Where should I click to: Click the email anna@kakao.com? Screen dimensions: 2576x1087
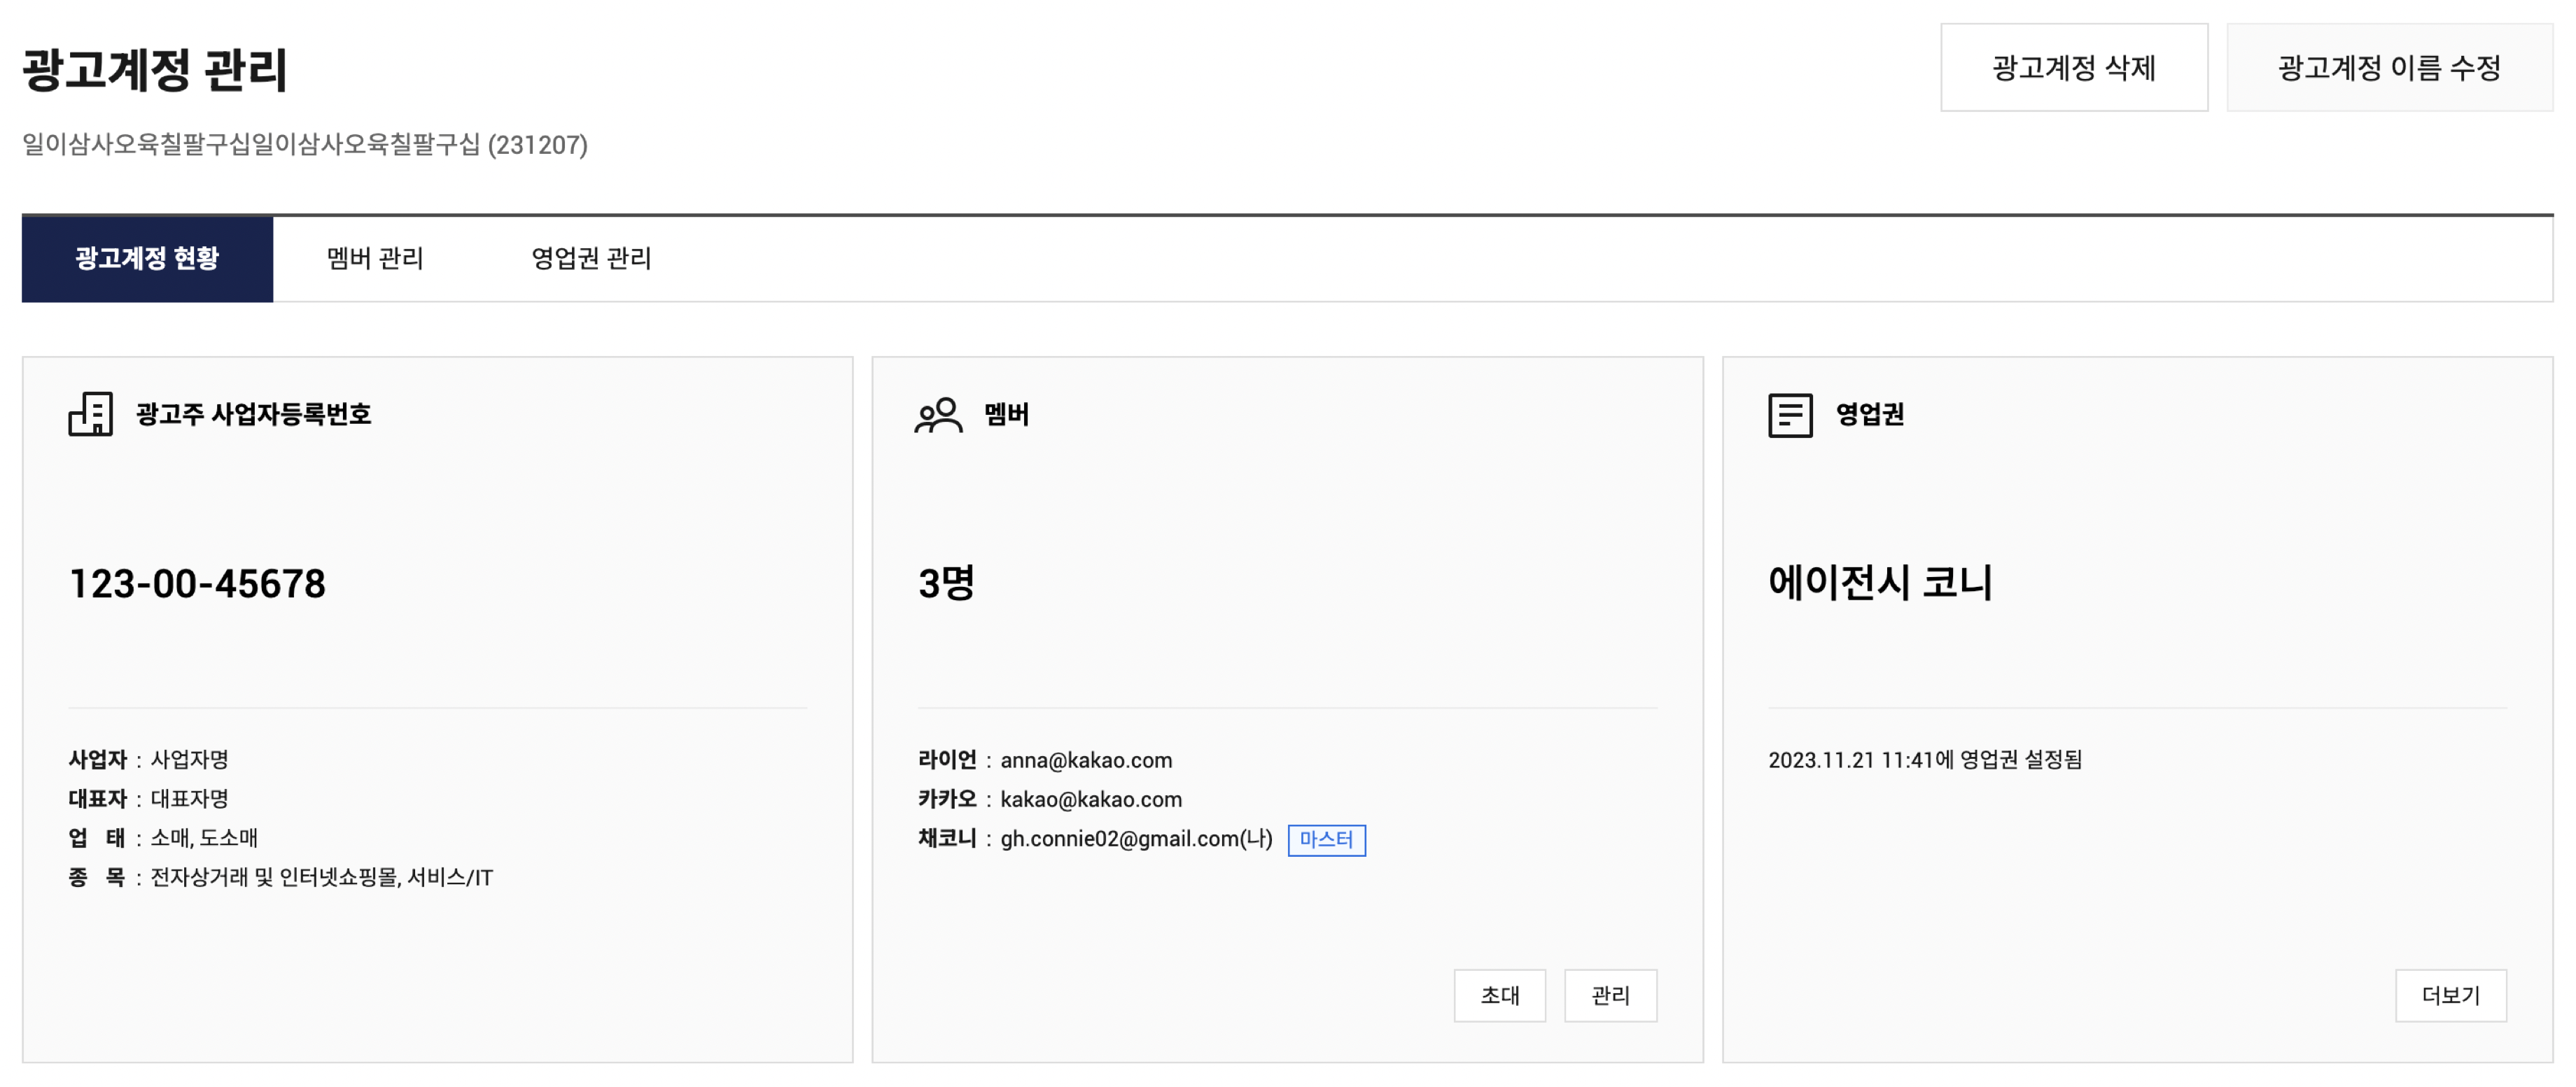pyautogui.click(x=1085, y=760)
